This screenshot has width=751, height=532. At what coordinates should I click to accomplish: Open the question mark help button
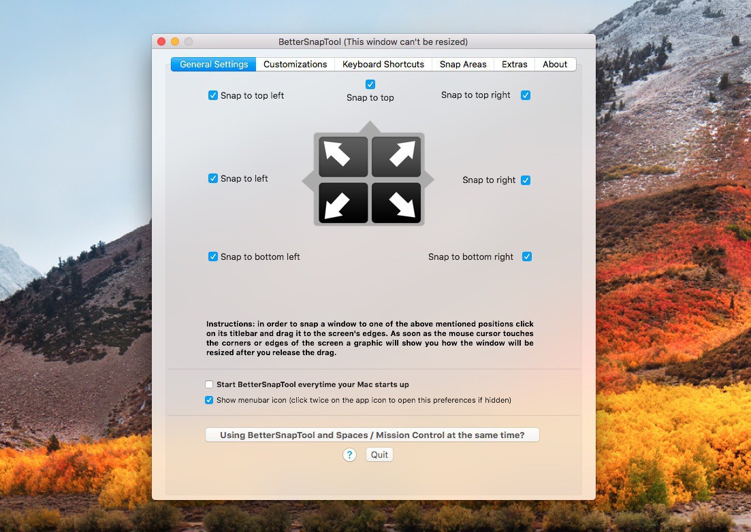coord(350,454)
